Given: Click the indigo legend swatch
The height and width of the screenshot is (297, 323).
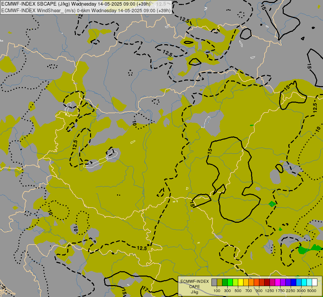Looking at the screenshot, I should pos(288,282).
